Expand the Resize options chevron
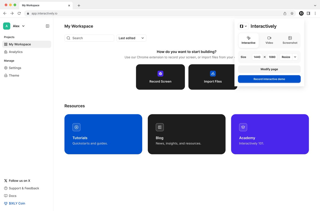The width and height of the screenshot is (320, 211). coord(295,57)
